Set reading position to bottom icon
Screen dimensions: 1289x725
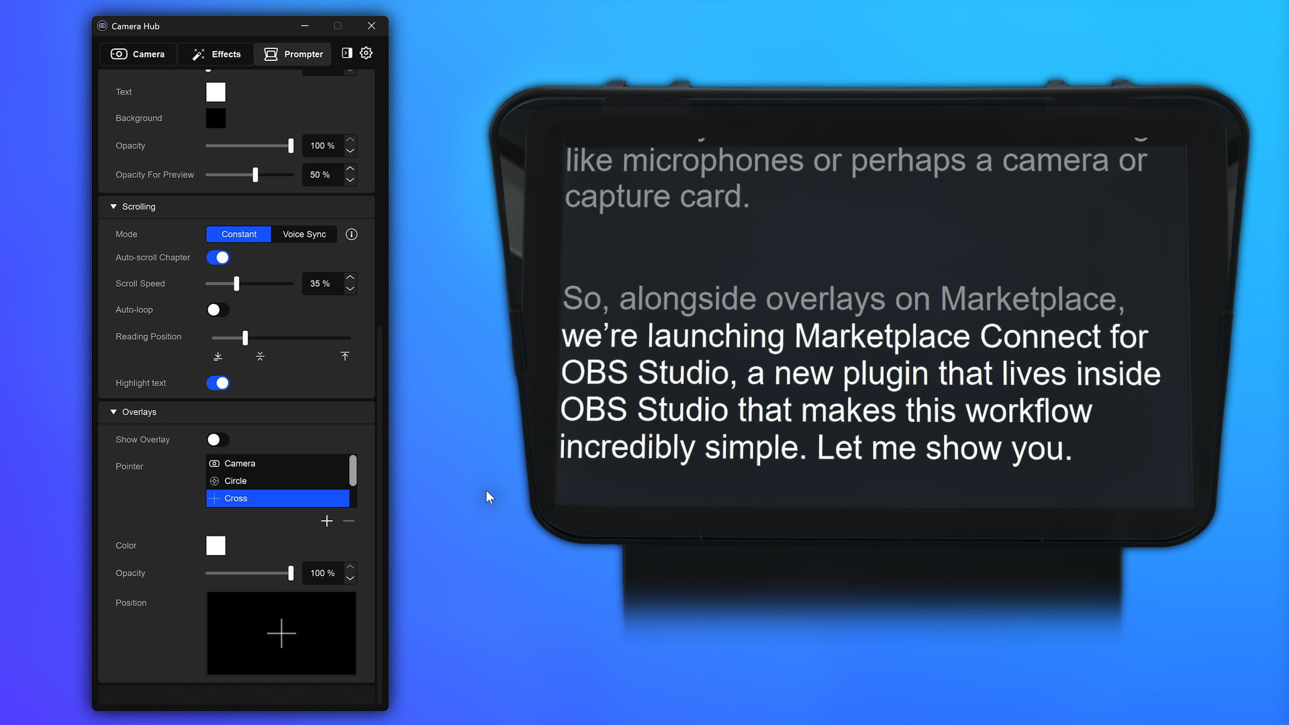pos(218,356)
